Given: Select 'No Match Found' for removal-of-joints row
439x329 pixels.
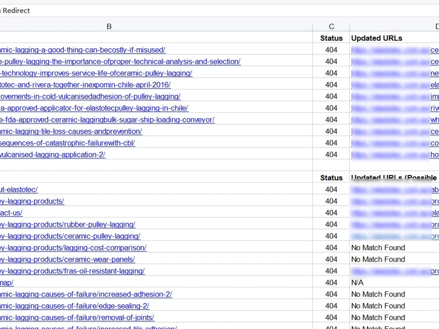Looking at the screenshot, I should (x=378, y=318).
